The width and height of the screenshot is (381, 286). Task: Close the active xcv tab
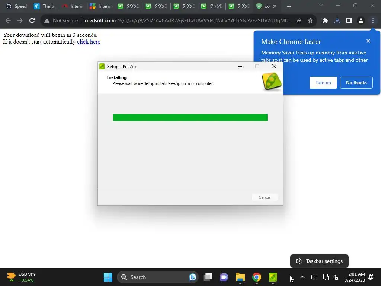[x=275, y=7]
